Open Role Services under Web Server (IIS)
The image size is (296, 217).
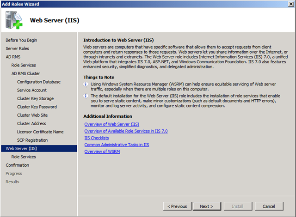coord(24,157)
